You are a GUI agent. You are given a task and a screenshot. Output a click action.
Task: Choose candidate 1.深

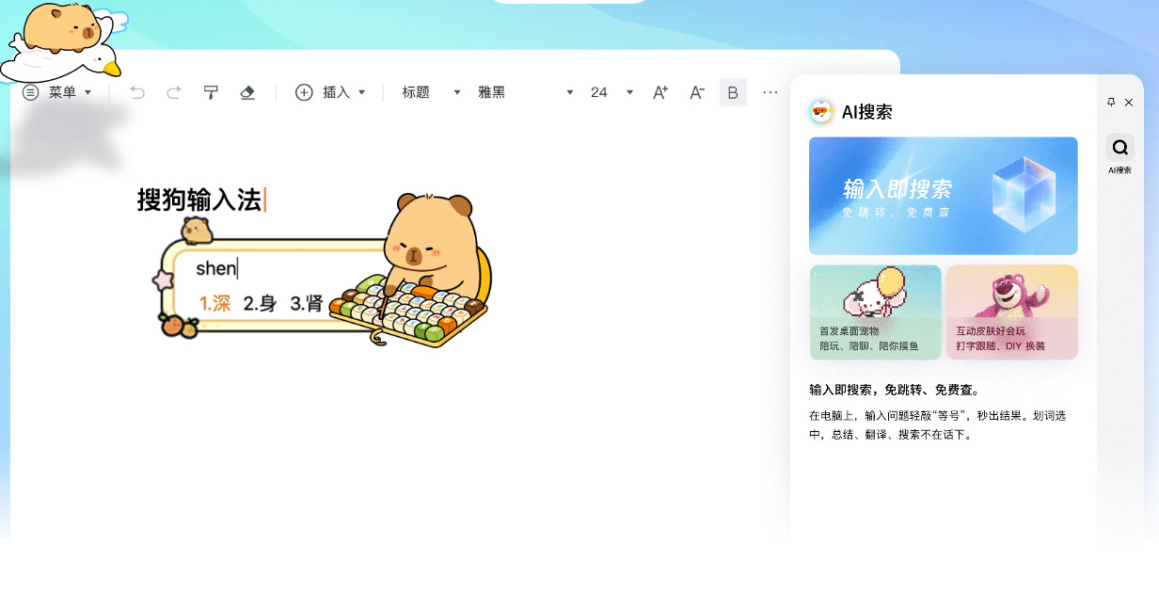tap(214, 303)
